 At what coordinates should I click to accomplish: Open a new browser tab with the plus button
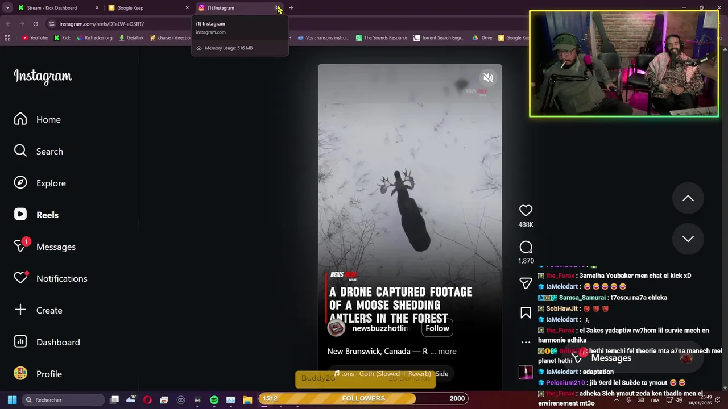291,8
